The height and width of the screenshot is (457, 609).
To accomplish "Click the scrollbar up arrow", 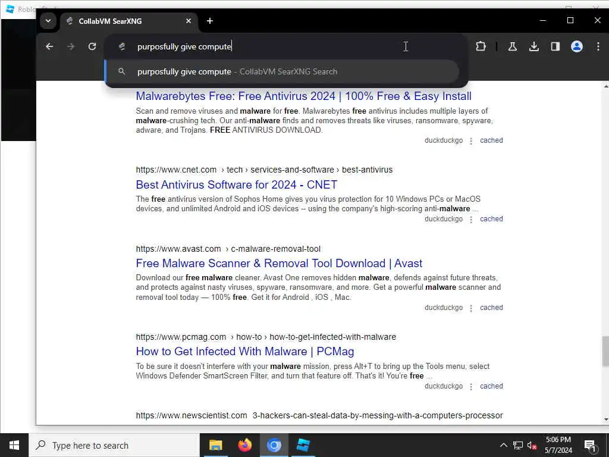I will (x=605, y=87).
